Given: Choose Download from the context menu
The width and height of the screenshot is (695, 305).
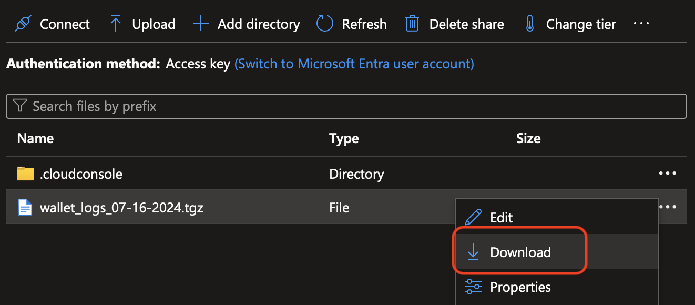Looking at the screenshot, I should tap(520, 252).
